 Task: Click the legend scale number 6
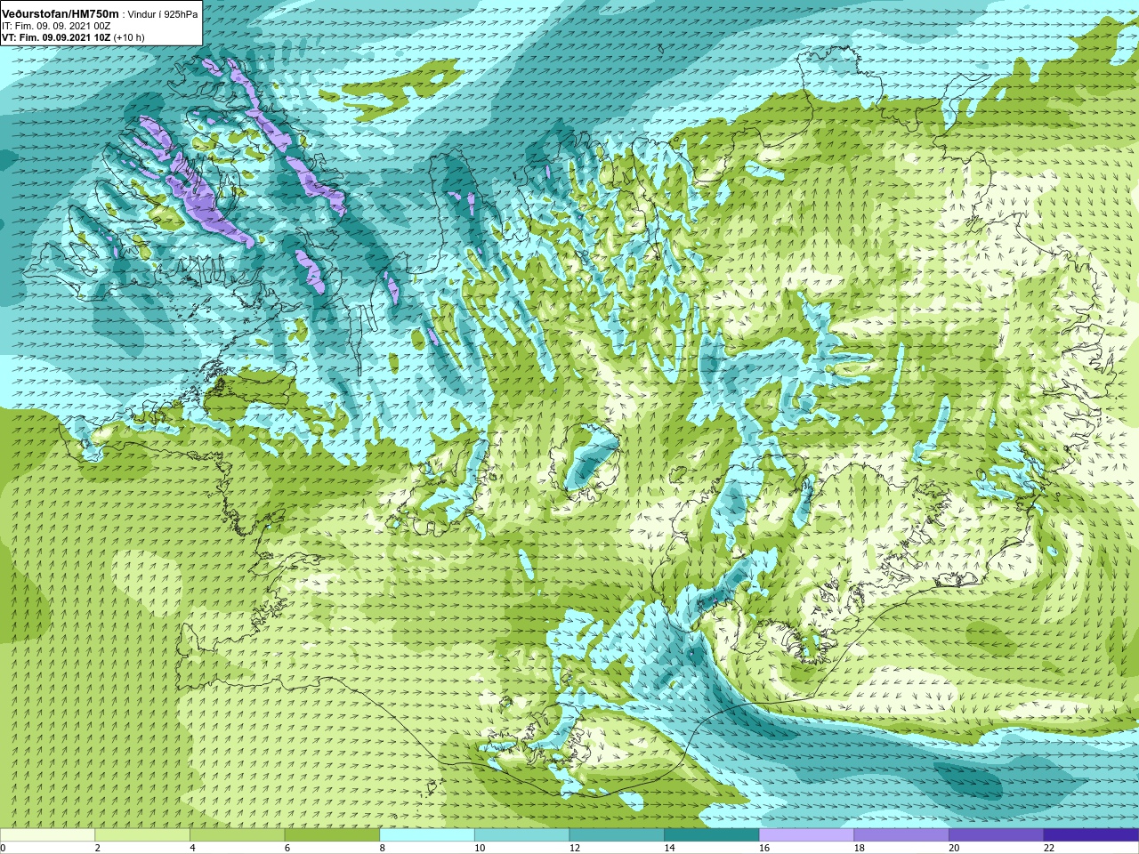[287, 848]
